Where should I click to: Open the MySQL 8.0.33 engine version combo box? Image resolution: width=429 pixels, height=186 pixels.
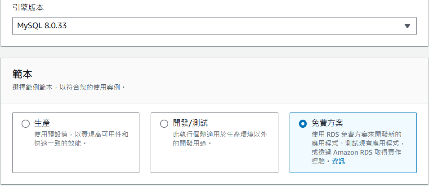click(214, 26)
